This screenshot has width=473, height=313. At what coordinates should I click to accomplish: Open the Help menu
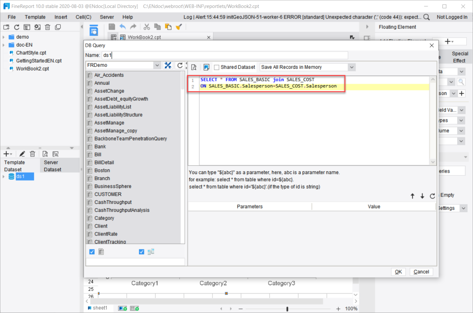(128, 17)
